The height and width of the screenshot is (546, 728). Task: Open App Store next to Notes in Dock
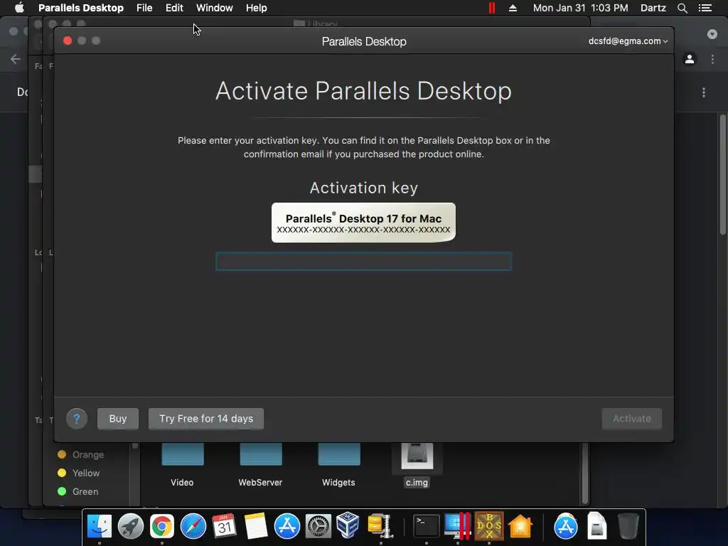(x=287, y=526)
